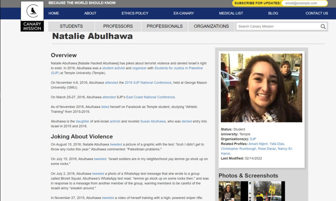336x201 pixels.
Task: Click the subscribe email input field
Action: 304,3
